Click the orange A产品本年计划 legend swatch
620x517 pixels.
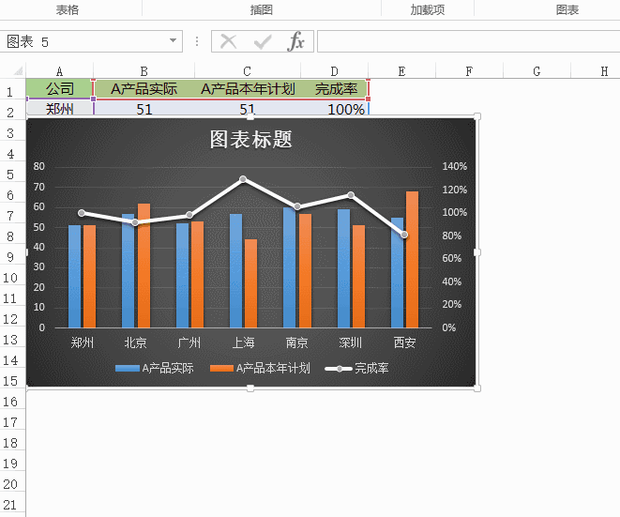220,369
